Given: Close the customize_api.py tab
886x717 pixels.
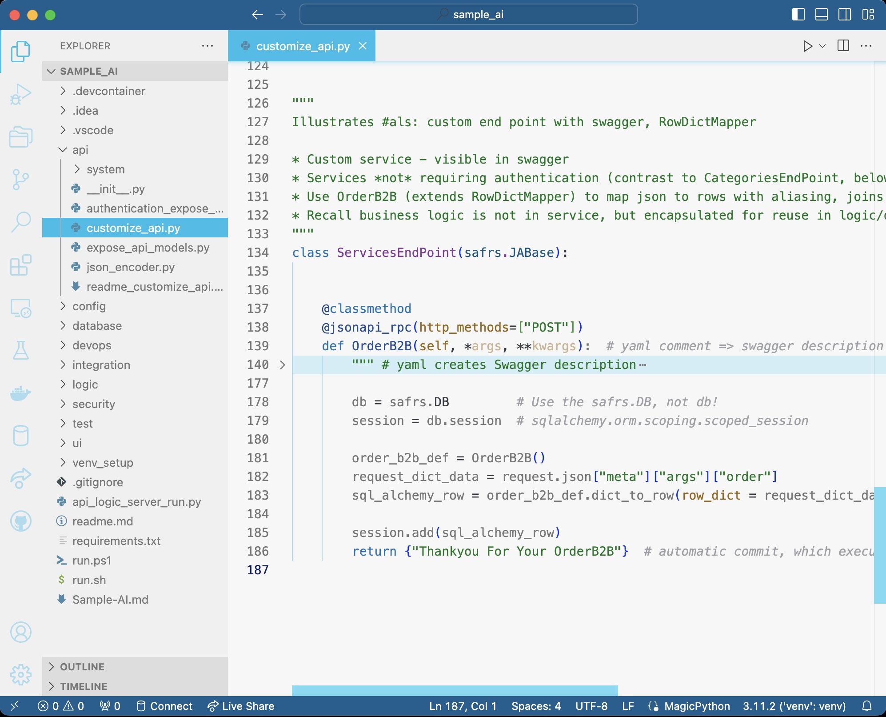Looking at the screenshot, I should tap(363, 46).
